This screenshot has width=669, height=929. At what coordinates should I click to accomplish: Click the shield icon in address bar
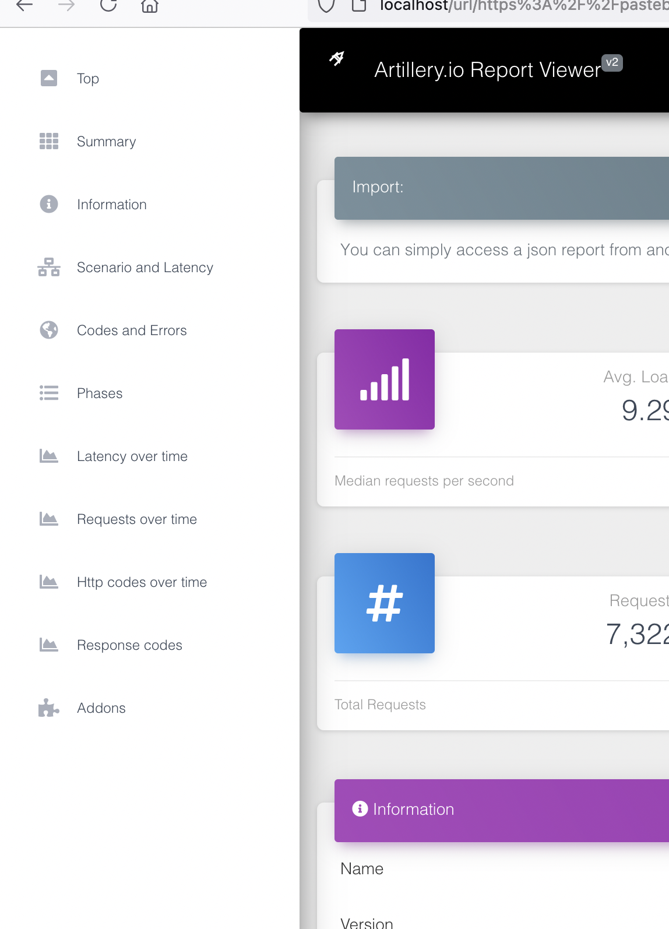[x=326, y=6]
